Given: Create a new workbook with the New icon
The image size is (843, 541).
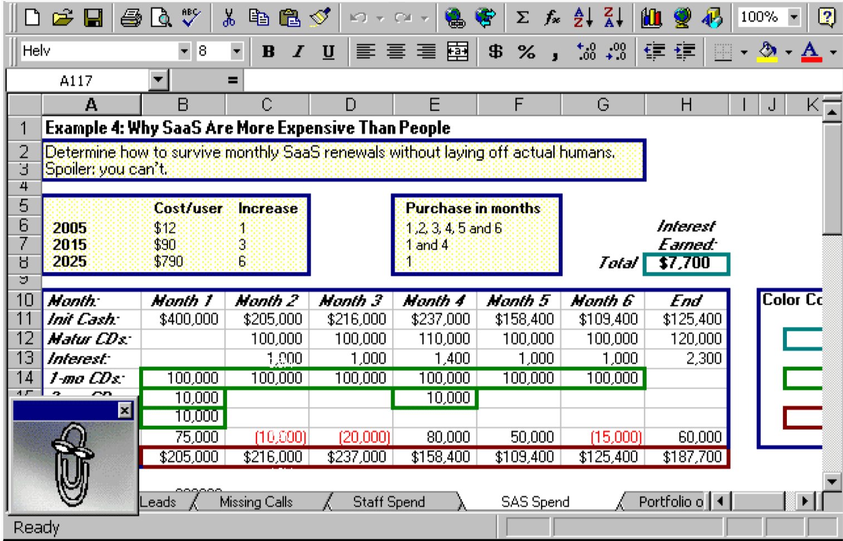Looking at the screenshot, I should point(32,18).
